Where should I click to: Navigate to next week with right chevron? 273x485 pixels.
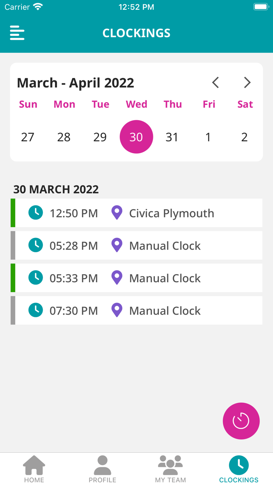(x=247, y=83)
